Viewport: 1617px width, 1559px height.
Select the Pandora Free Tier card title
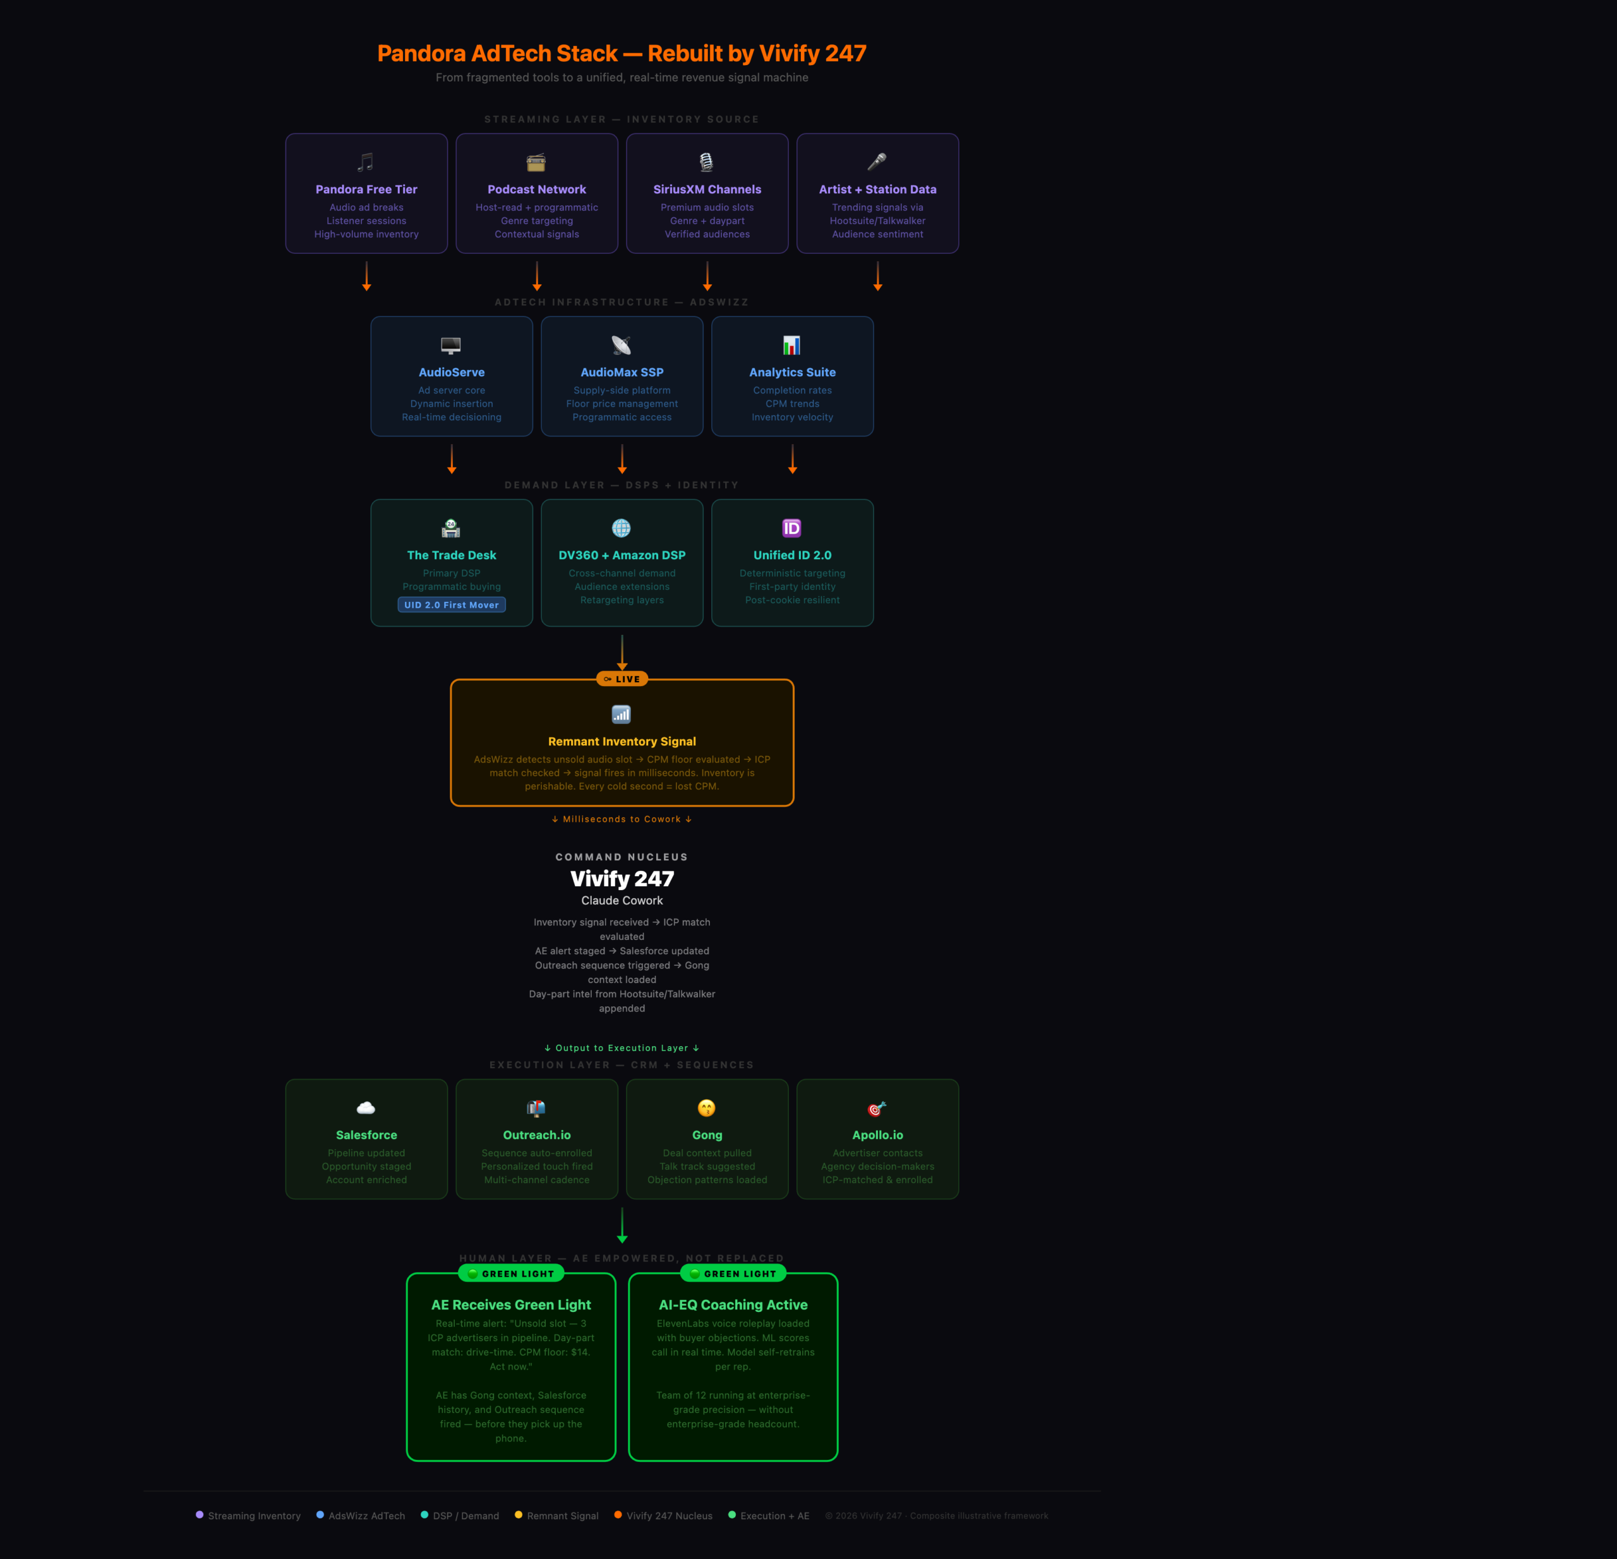point(366,189)
